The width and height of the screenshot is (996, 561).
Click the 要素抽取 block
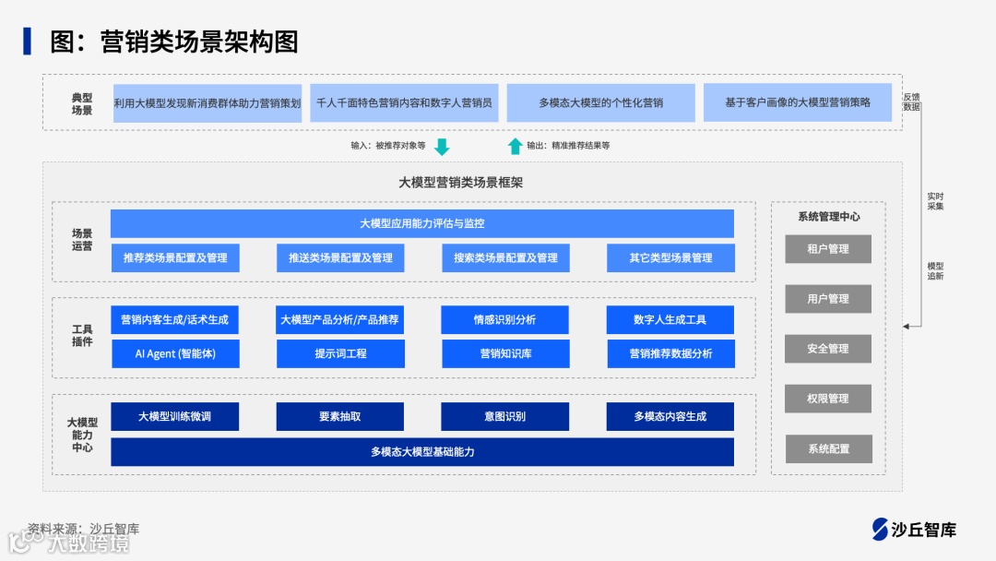(339, 417)
